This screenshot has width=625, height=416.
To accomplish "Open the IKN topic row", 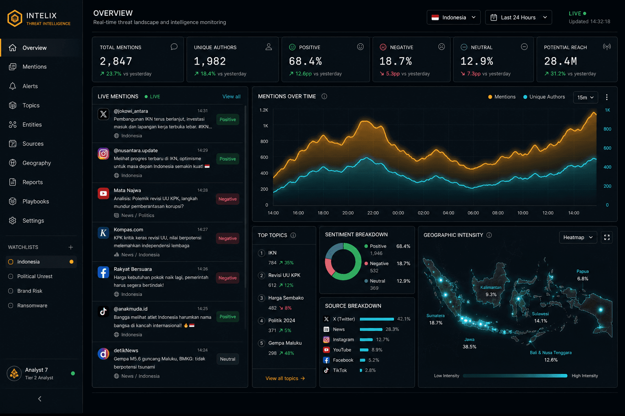I will tap(284, 258).
